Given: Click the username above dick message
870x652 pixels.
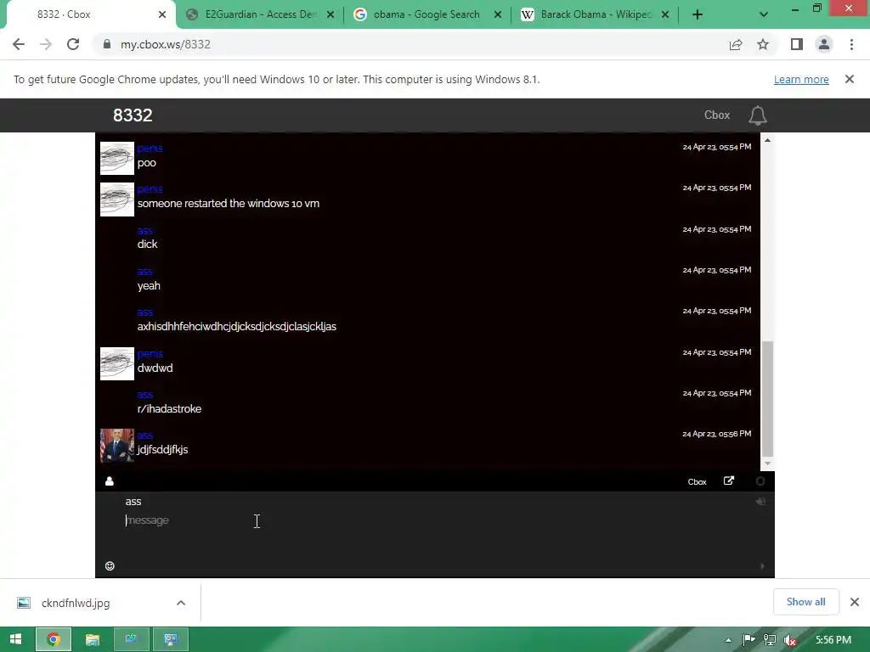Looking at the screenshot, I should tap(144, 231).
